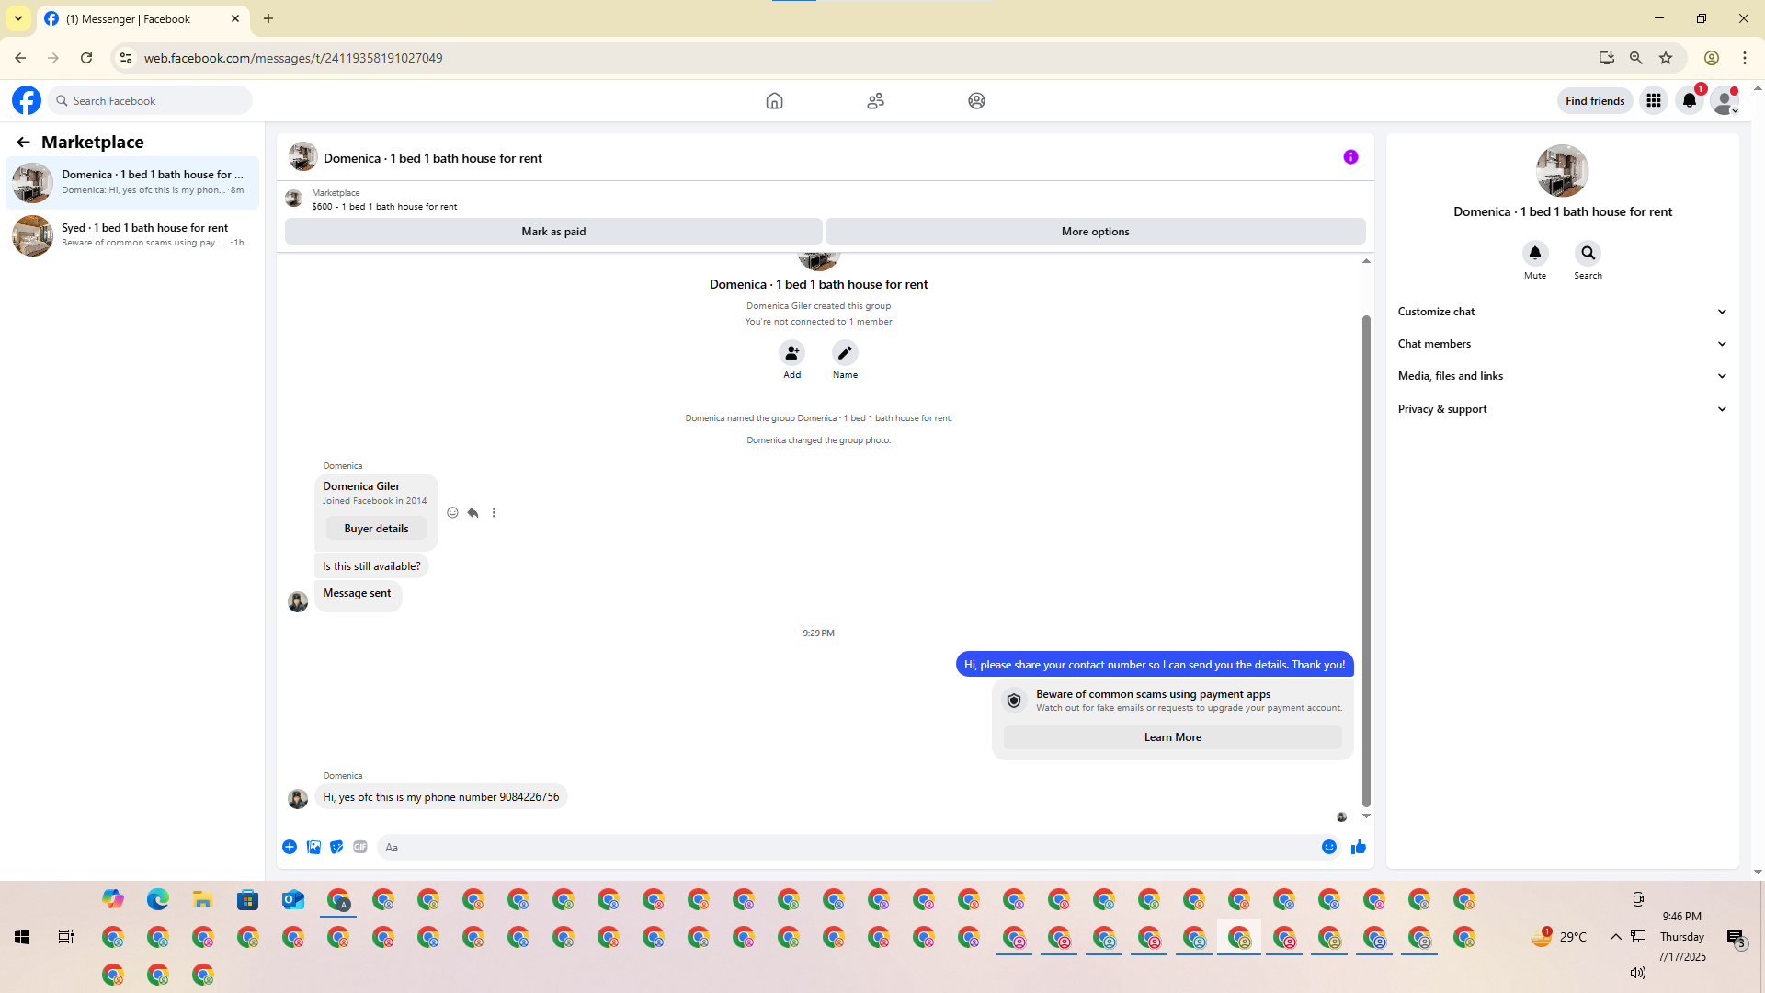This screenshot has height=993, width=1765.
Task: Click the chat scrollbar down arrow
Action: pyautogui.click(x=1366, y=816)
